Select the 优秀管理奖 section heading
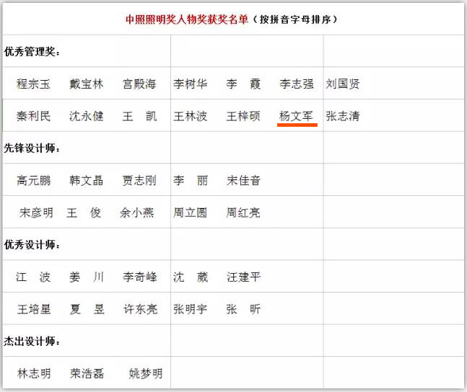Viewport: 467px width, 392px height. [32, 51]
